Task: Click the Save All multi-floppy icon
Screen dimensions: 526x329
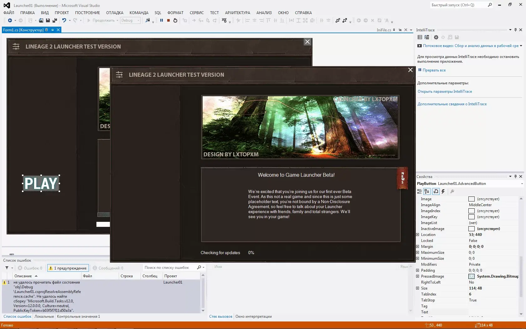Action: 55,20
